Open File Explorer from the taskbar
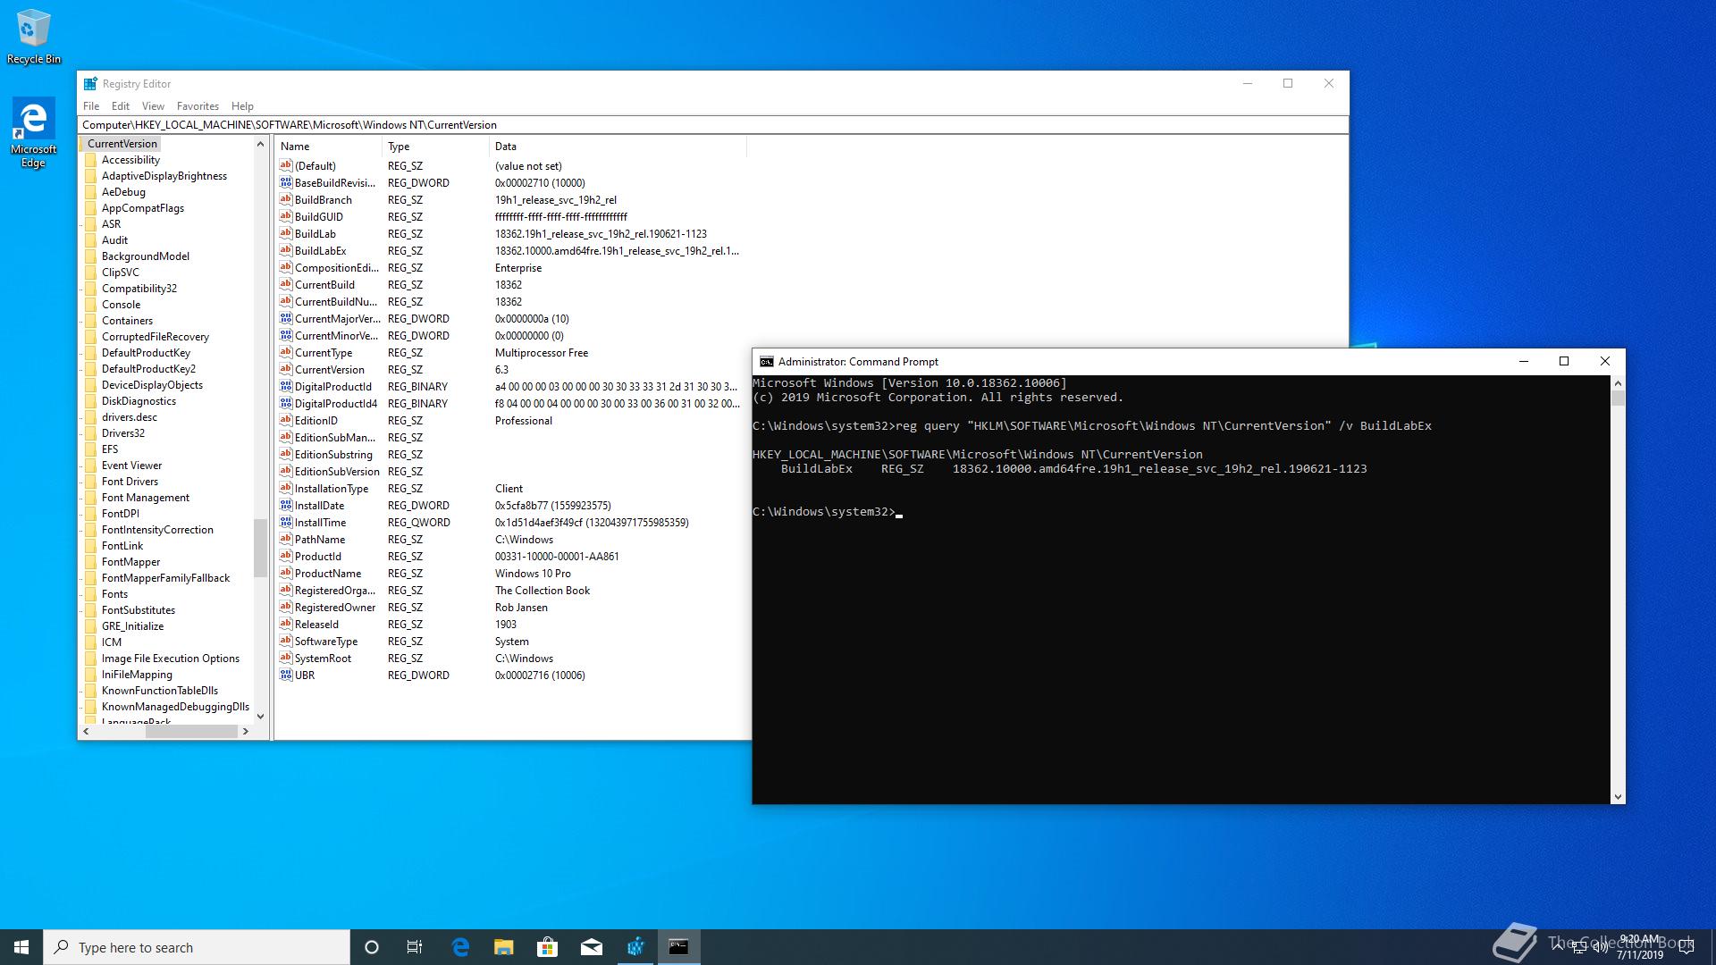 coord(504,947)
